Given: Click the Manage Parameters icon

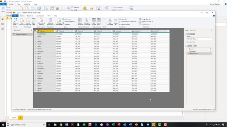Looking at the screenshot, I should 50,22.
